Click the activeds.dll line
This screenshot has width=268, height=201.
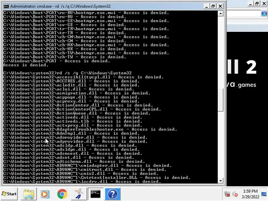pyautogui.click(x=73, y=117)
